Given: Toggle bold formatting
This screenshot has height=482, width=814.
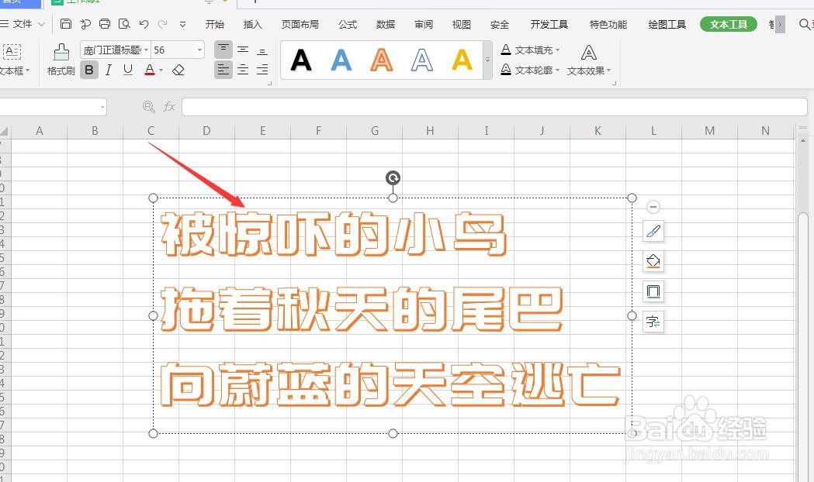Looking at the screenshot, I should pos(89,70).
